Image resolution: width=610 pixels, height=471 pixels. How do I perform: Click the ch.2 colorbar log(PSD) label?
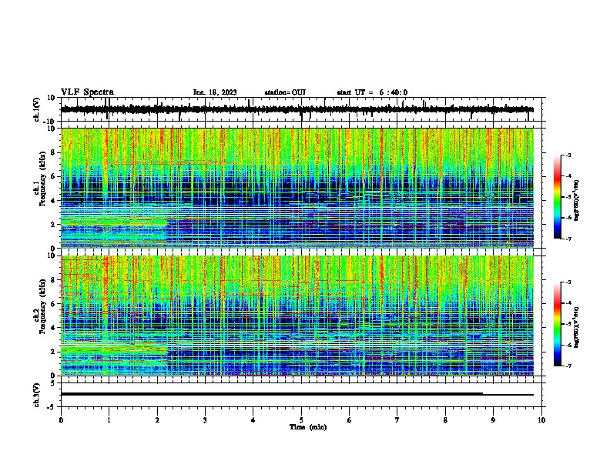577,327
